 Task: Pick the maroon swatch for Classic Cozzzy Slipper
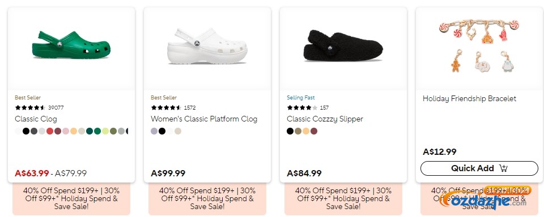click(x=314, y=131)
